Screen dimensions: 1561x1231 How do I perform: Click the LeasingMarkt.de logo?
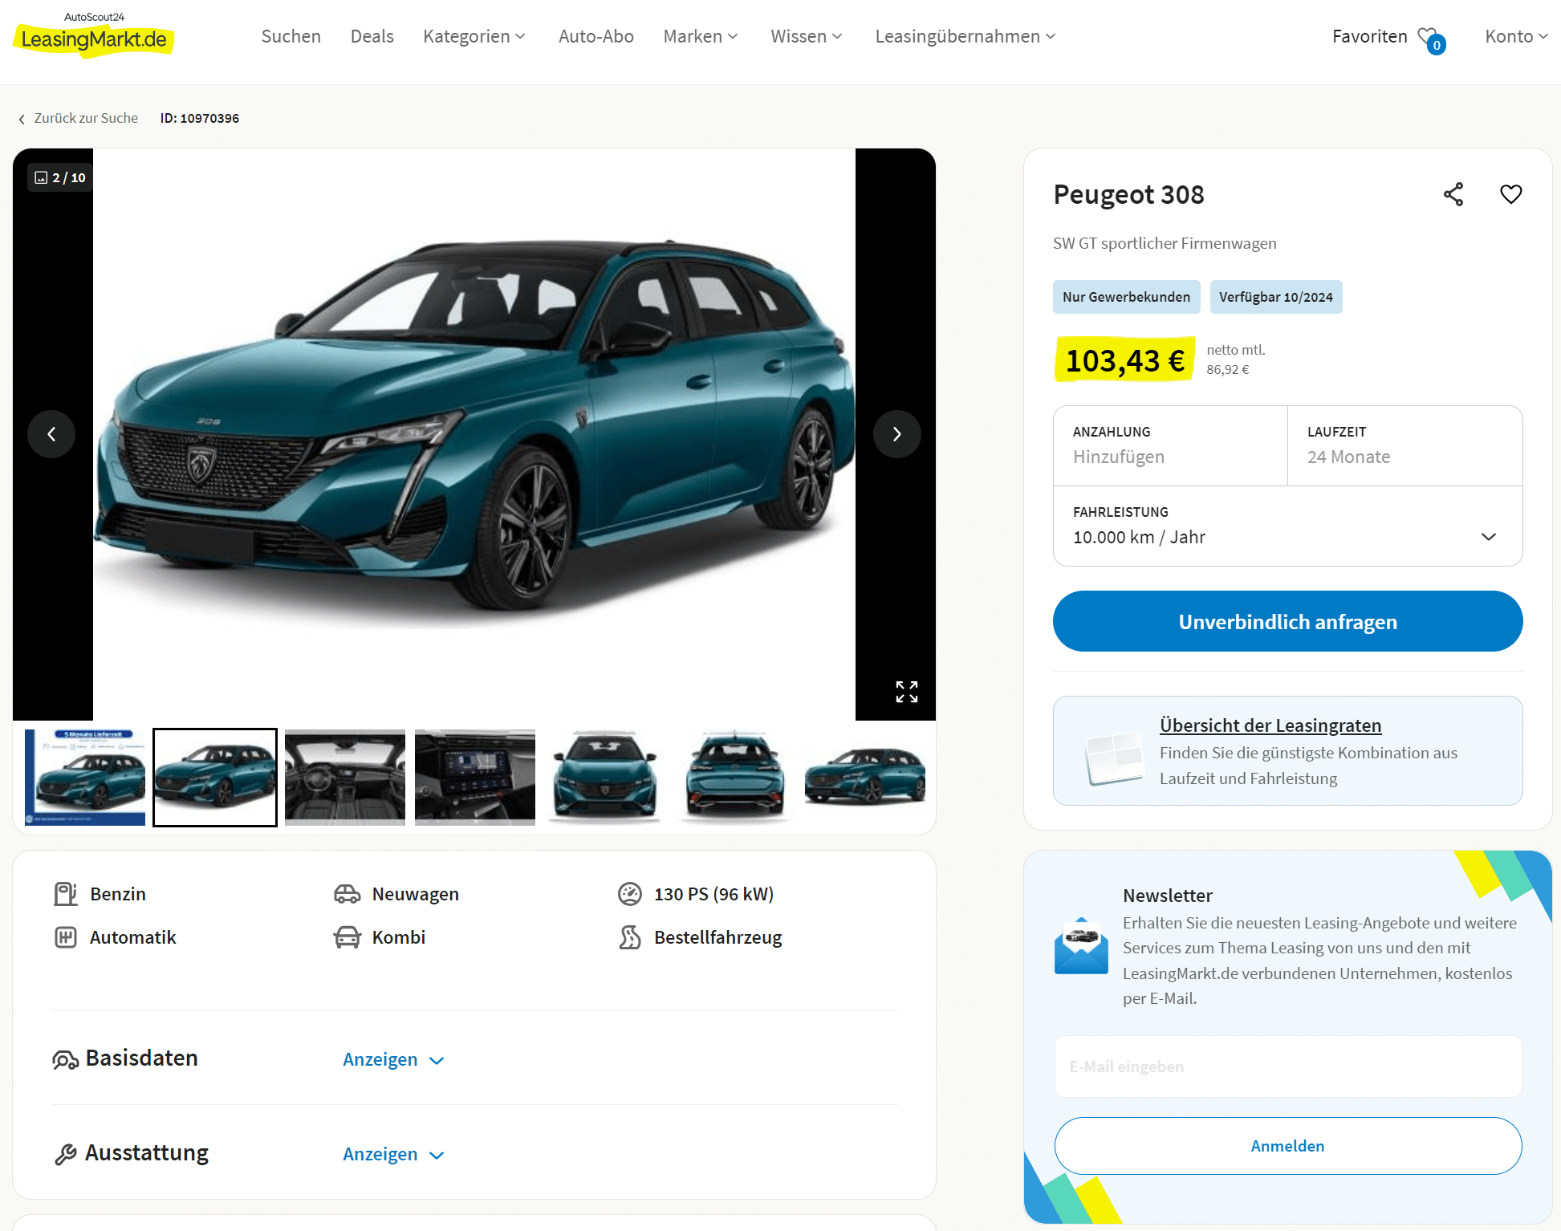tap(94, 35)
